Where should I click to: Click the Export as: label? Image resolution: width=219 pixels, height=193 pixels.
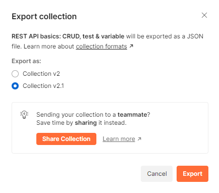[x=26, y=61]
